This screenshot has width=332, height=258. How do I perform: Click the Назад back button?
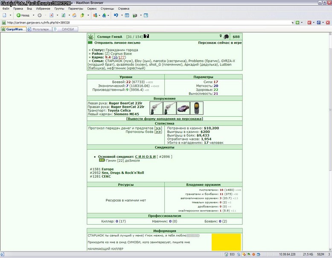tap(23, 15)
